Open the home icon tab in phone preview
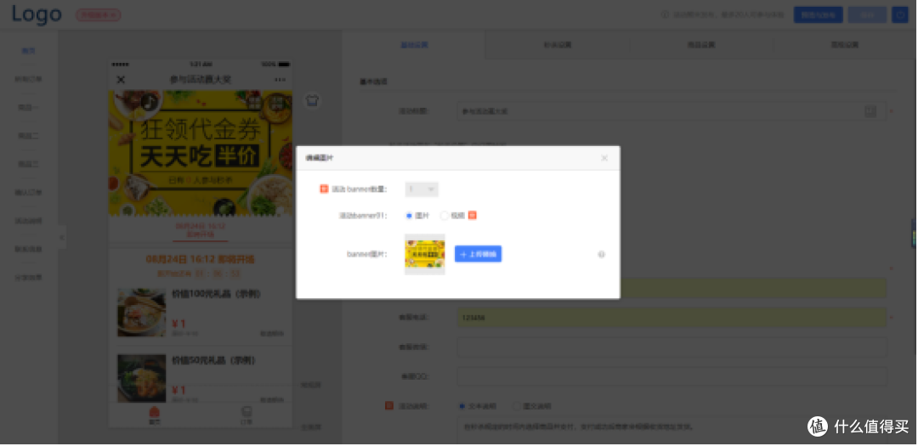 click(x=154, y=415)
